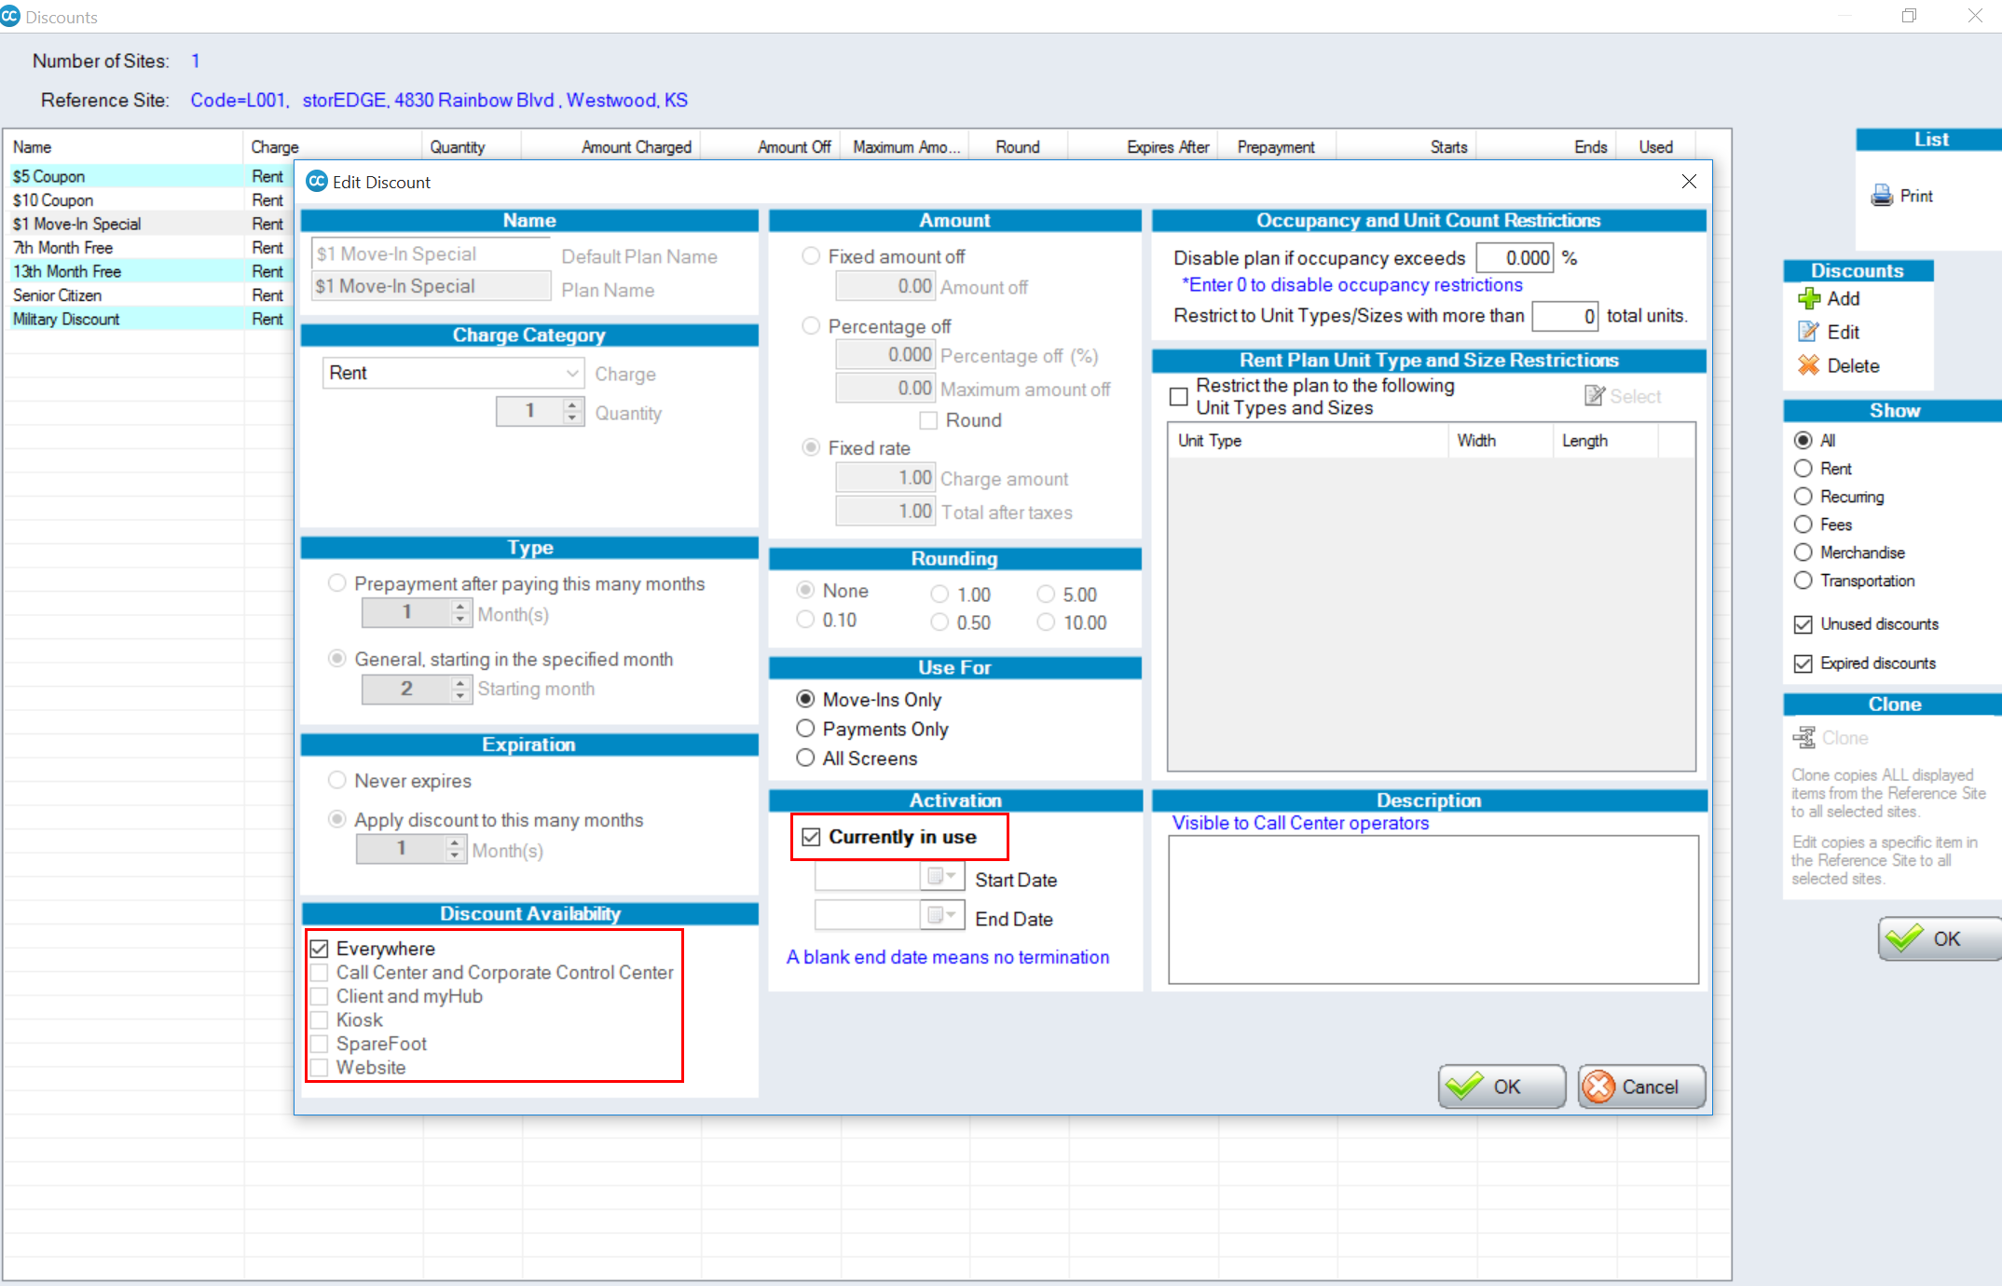Select Show Transportation filter radio button
This screenshot has width=2002, height=1286.
tap(1803, 581)
